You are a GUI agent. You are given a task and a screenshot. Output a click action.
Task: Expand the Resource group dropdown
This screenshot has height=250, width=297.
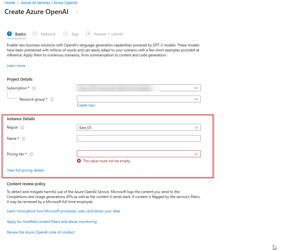139,99
